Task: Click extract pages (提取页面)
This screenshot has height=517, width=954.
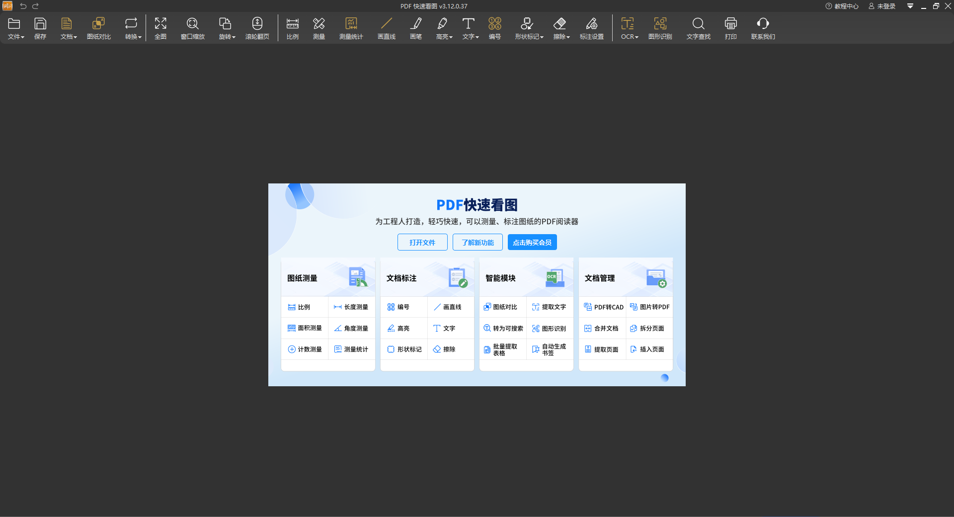Action: tap(603, 349)
